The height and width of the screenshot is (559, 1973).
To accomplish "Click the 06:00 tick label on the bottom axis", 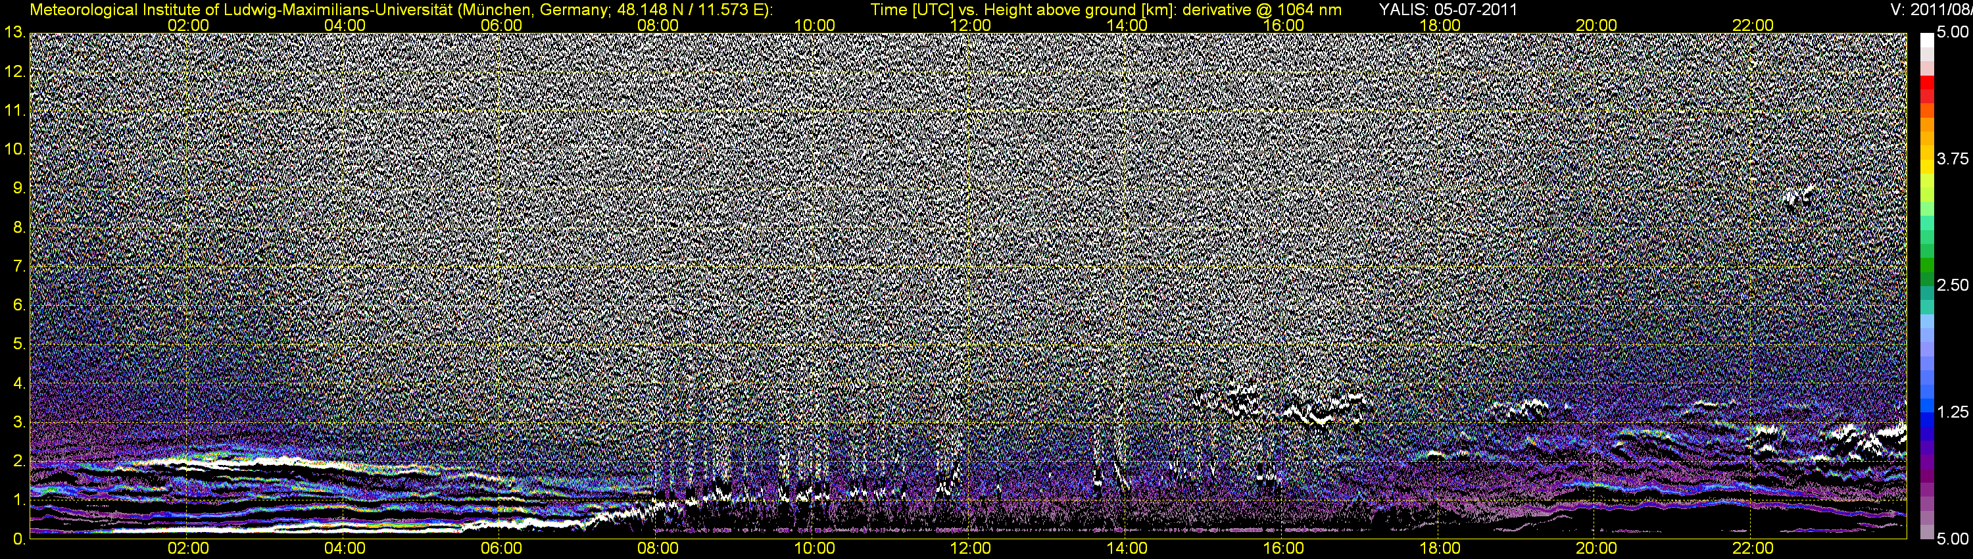I will (502, 548).
